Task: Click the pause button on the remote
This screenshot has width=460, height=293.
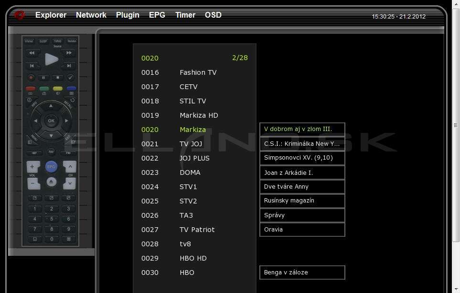Action: click(43, 78)
